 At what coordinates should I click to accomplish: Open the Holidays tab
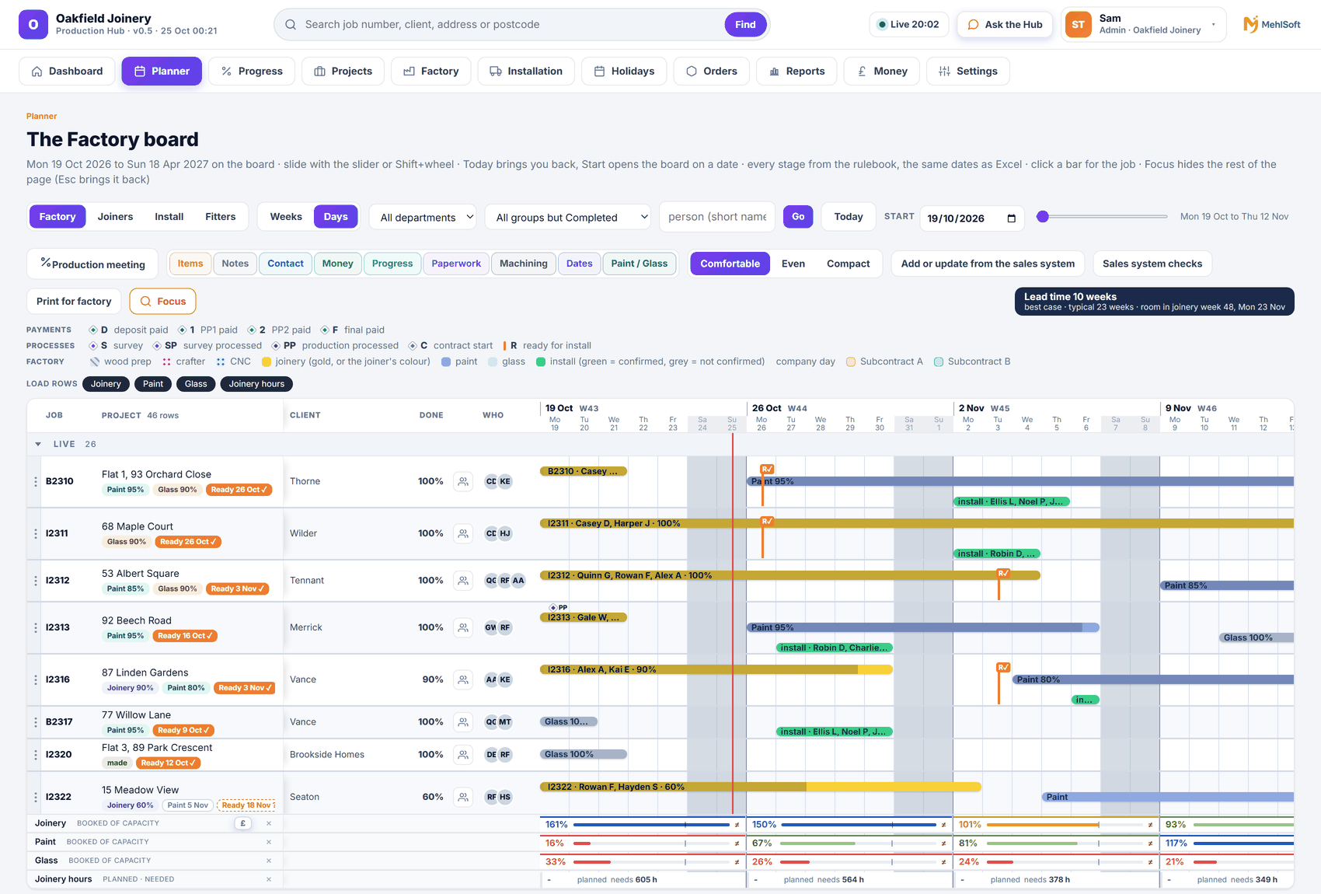(x=624, y=72)
